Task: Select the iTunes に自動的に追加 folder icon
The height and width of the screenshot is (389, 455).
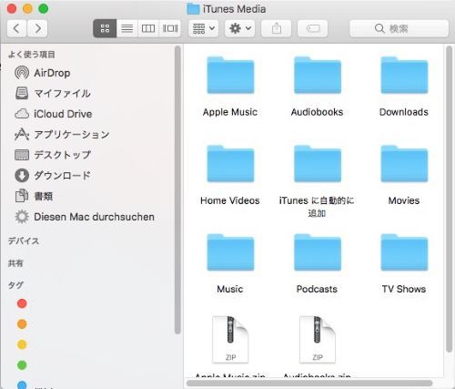Action: (x=318, y=164)
